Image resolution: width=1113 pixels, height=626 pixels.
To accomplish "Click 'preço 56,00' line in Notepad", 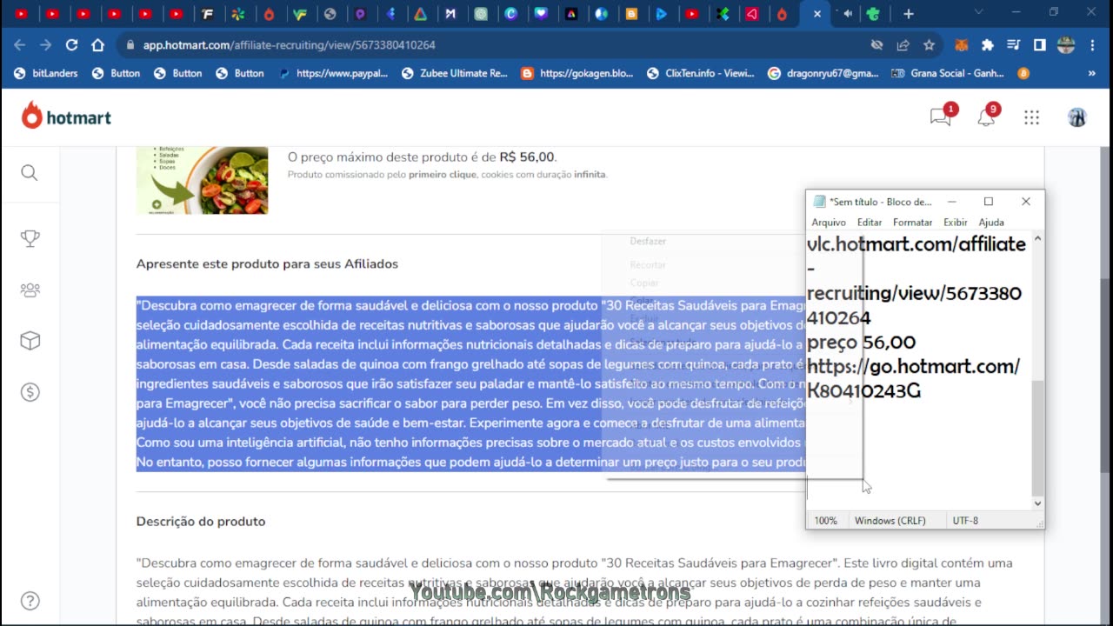I will click(x=861, y=342).
